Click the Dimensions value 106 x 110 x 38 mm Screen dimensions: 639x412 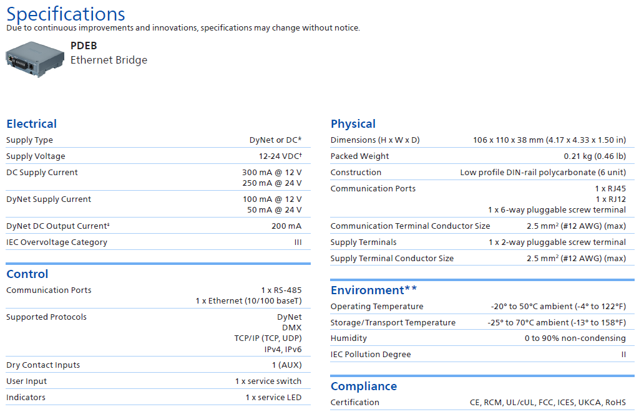pyautogui.click(x=549, y=140)
